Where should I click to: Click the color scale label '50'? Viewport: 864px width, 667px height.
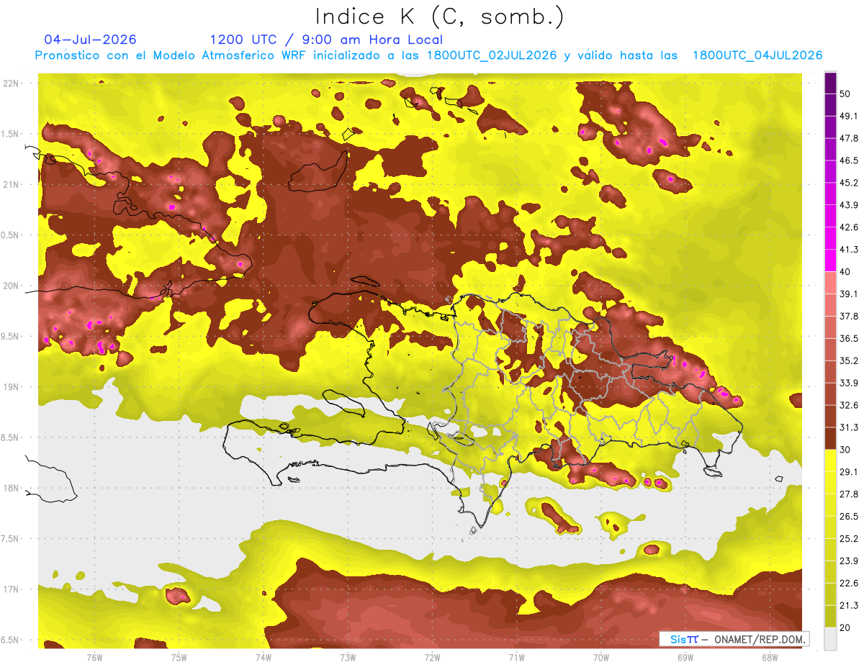(x=845, y=94)
